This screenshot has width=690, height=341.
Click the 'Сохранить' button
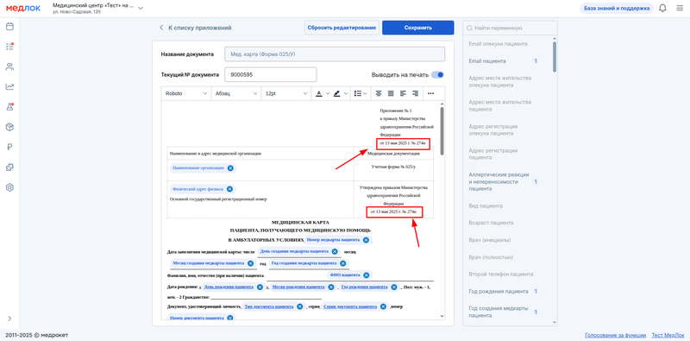[x=418, y=28]
